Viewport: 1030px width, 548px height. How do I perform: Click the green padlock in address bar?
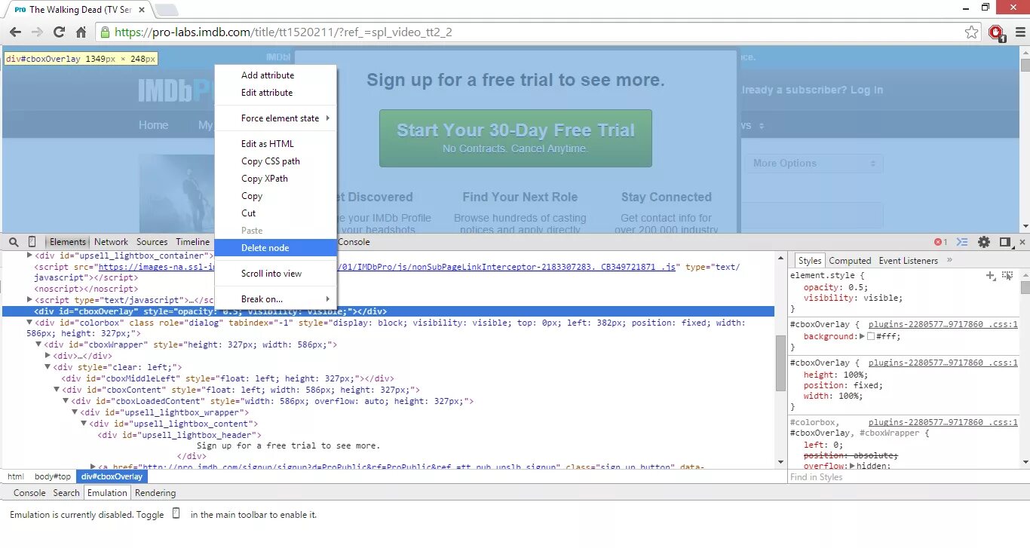105,32
